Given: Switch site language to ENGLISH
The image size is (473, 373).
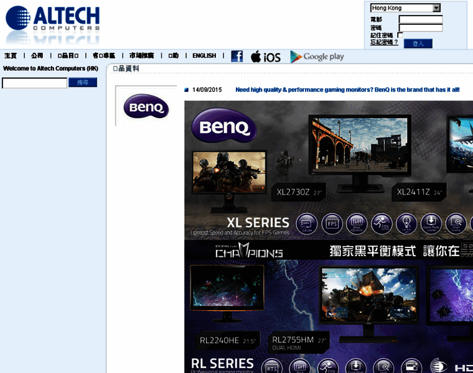Looking at the screenshot, I should point(204,56).
